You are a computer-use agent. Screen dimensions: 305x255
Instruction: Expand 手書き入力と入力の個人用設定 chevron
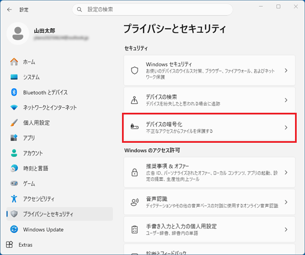pos(286,229)
